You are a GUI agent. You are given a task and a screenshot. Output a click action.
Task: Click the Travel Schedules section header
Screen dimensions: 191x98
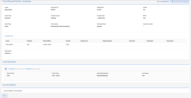pyautogui.click(x=9, y=62)
